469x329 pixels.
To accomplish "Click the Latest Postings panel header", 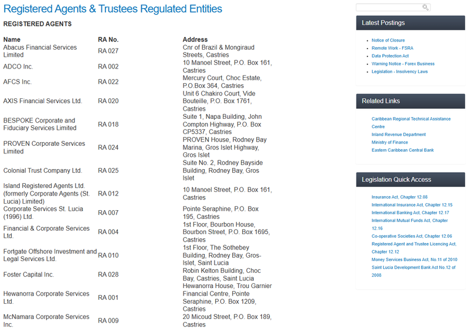I will click(x=410, y=23).
